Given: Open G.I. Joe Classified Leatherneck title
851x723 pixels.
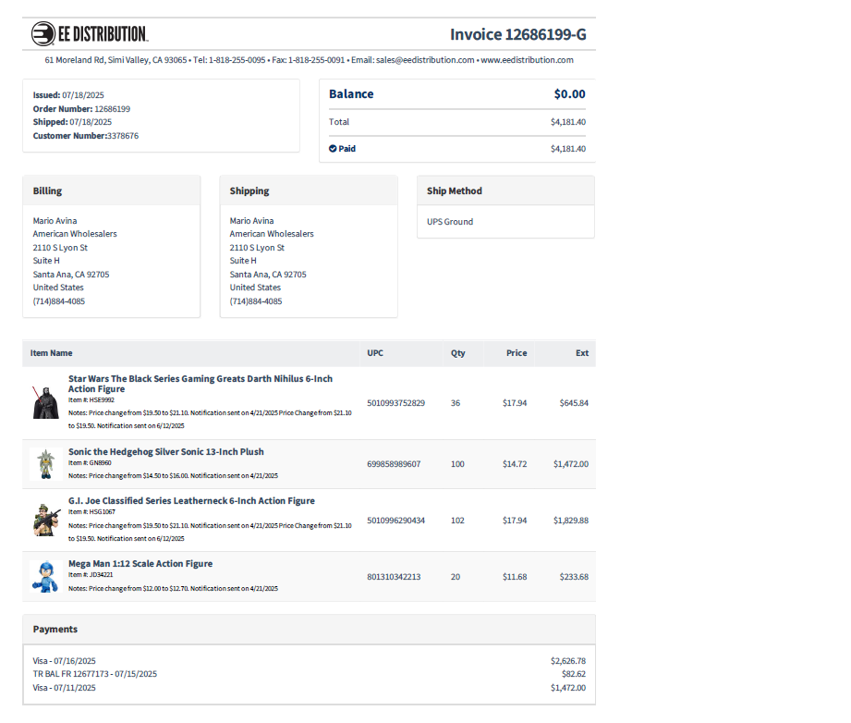Looking at the screenshot, I should click(191, 501).
